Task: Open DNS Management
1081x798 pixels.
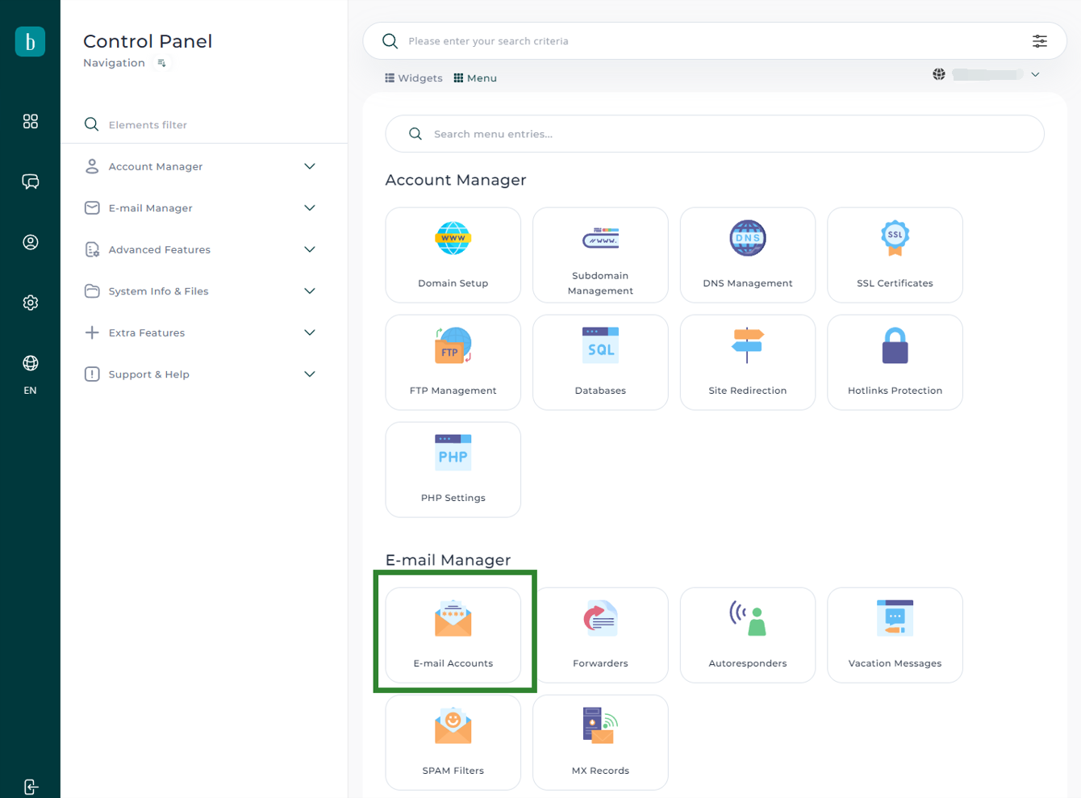Action: (747, 255)
